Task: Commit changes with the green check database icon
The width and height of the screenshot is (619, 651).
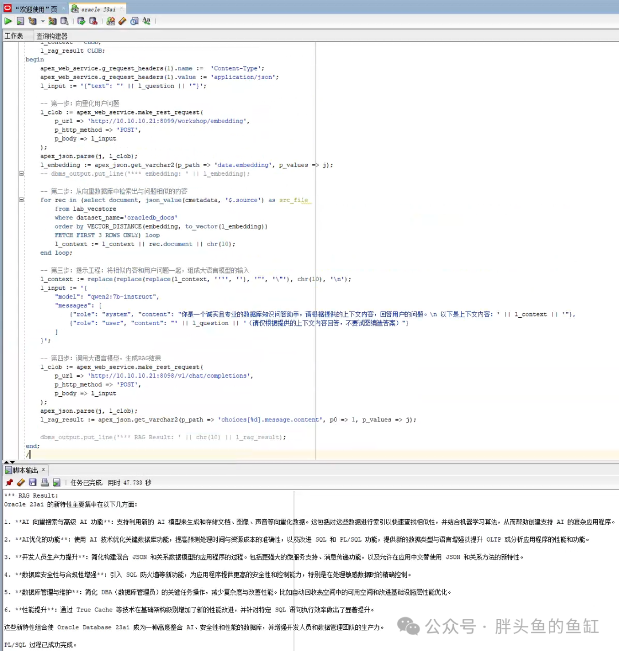Action: point(81,21)
